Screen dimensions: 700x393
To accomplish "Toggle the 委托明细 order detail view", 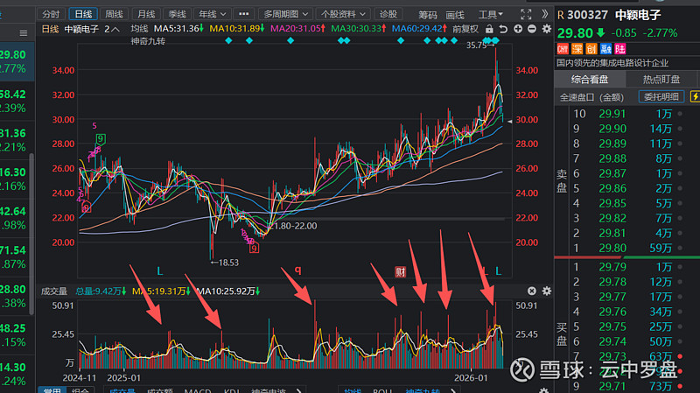I will (x=662, y=96).
